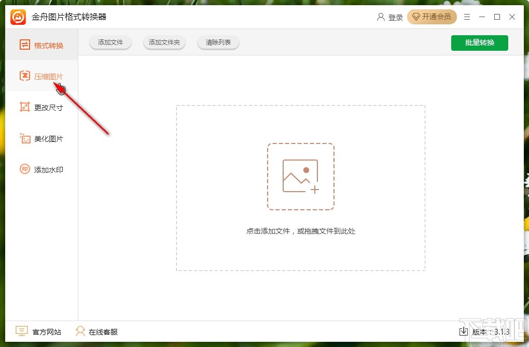Open the login 登录 account icon
529x347 pixels.
tap(381, 17)
